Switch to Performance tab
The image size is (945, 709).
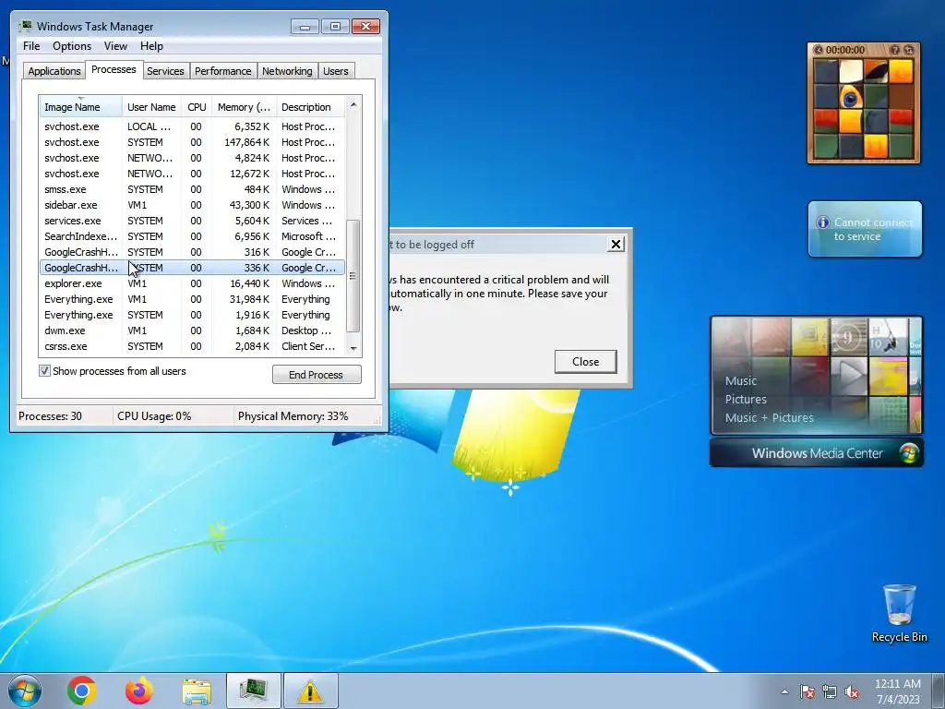click(x=222, y=71)
